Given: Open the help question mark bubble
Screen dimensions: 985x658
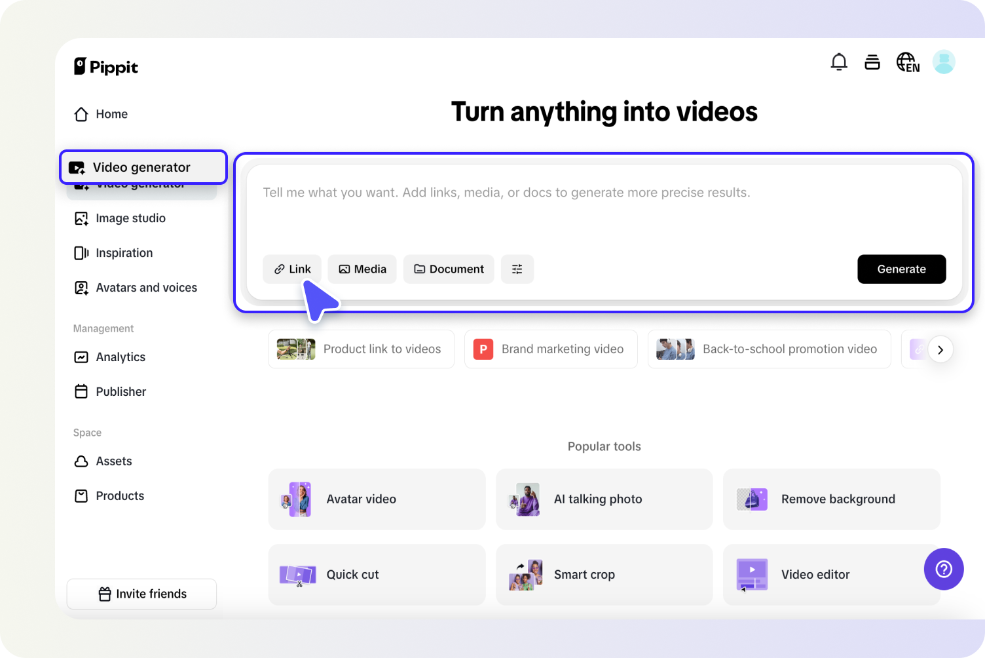Looking at the screenshot, I should [x=944, y=569].
